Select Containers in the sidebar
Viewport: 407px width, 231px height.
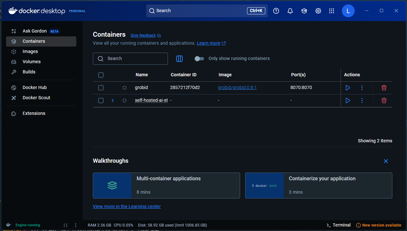(41, 41)
